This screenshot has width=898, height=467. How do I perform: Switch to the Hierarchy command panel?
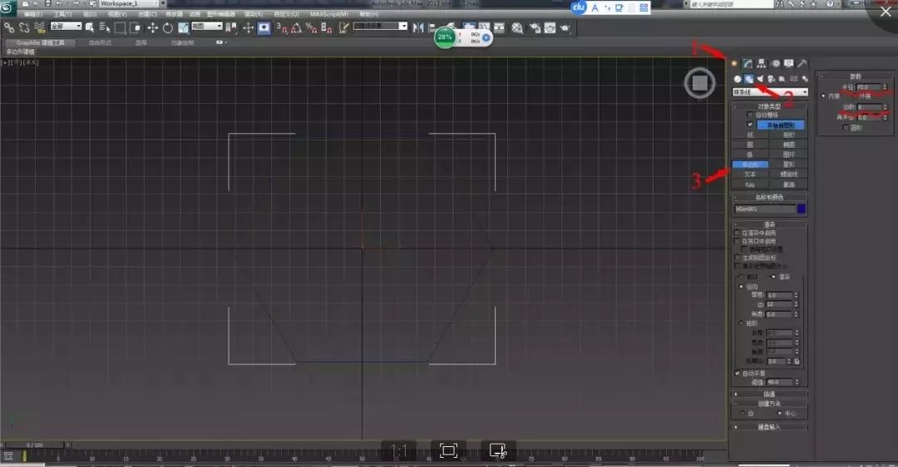pos(761,63)
